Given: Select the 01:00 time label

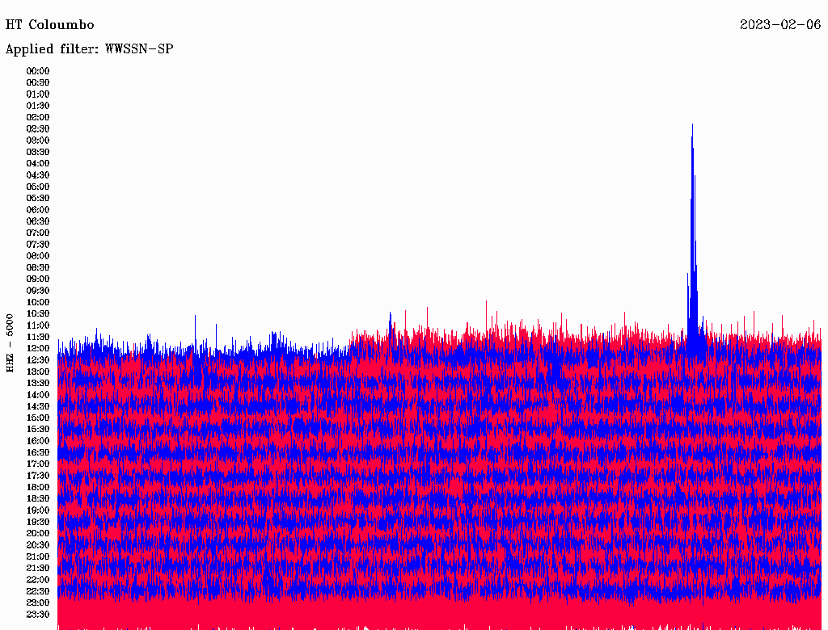Looking at the screenshot, I should click(38, 94).
